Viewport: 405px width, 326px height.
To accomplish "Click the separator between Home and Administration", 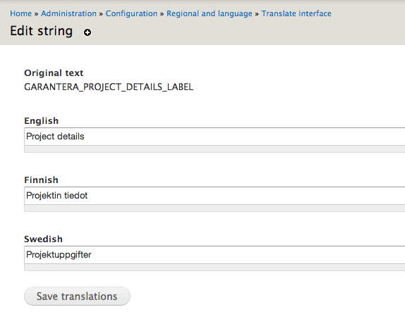I will [x=37, y=14].
